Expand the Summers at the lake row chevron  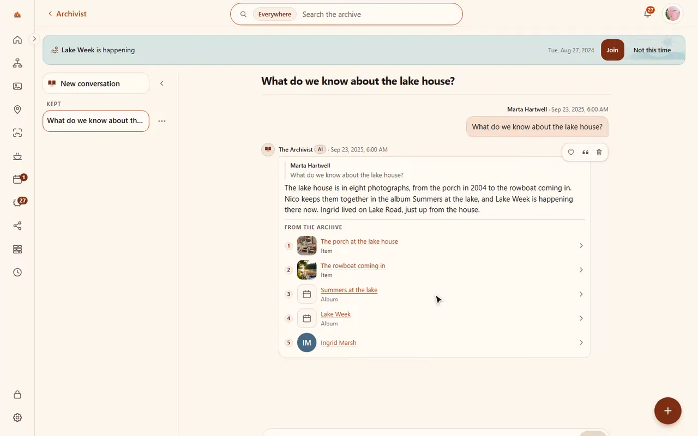[x=581, y=294]
